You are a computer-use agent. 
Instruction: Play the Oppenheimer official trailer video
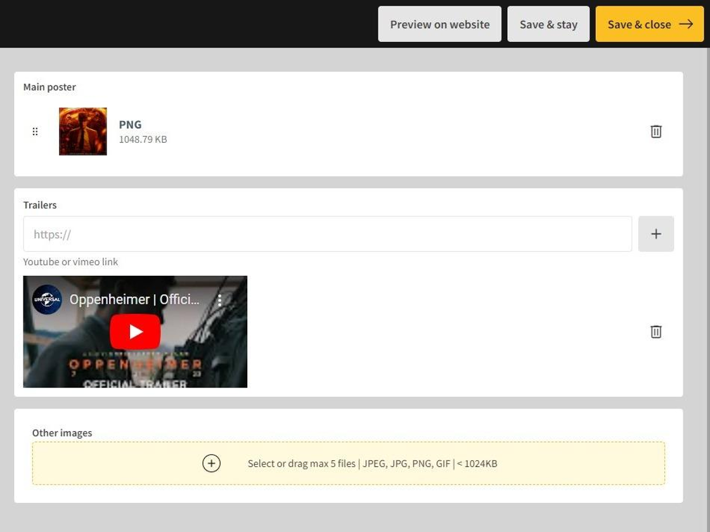click(135, 332)
